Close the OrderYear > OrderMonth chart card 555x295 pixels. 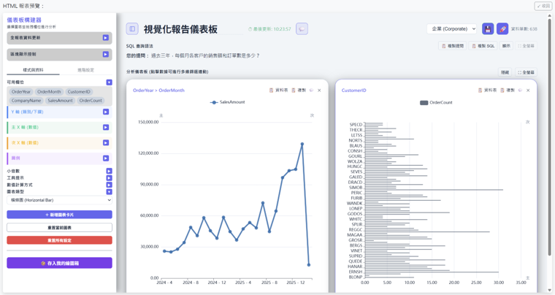coord(319,91)
